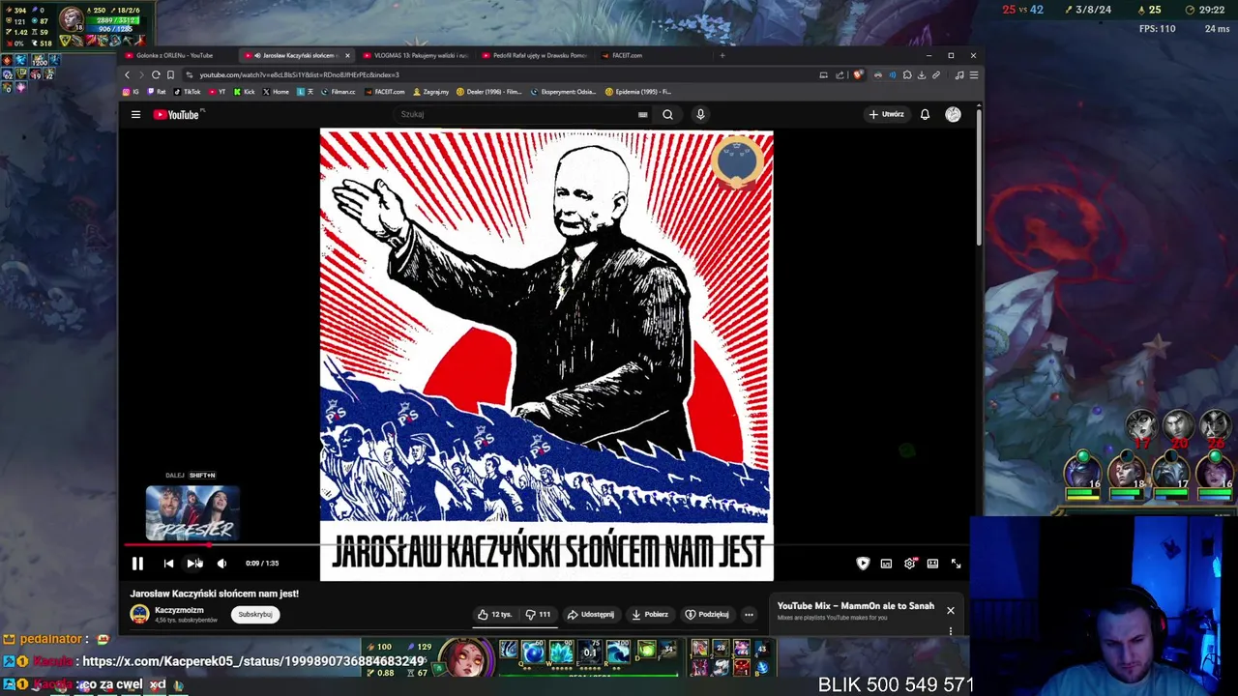The image size is (1238, 696).
Task: Open the IG bookmark
Action: coord(131,92)
